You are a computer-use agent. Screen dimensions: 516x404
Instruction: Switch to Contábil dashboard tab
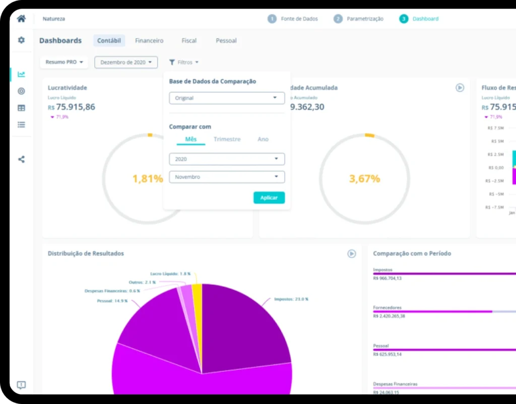pos(109,40)
